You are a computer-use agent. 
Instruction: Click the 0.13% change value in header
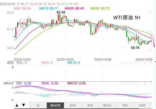(74, 4)
